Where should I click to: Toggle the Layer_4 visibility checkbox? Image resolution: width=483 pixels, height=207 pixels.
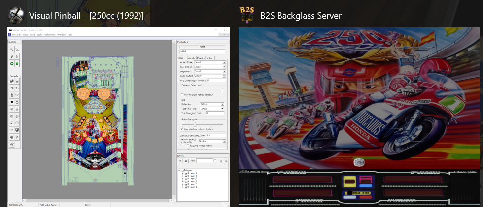pos(186,176)
